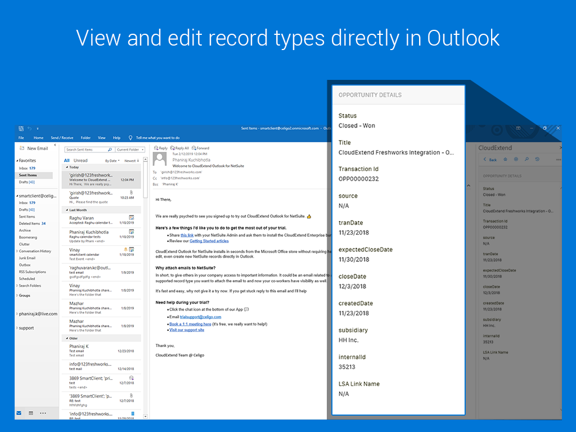Expand the support account
The image size is (576, 432).
(17, 328)
